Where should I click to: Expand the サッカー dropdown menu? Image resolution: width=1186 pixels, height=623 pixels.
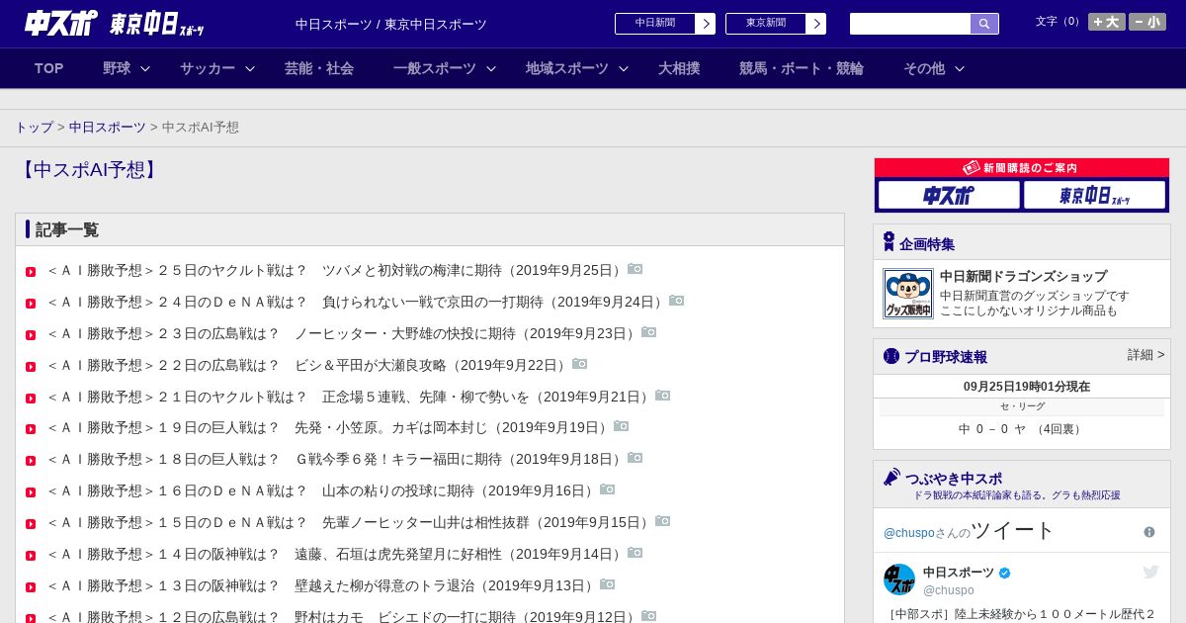point(217,68)
